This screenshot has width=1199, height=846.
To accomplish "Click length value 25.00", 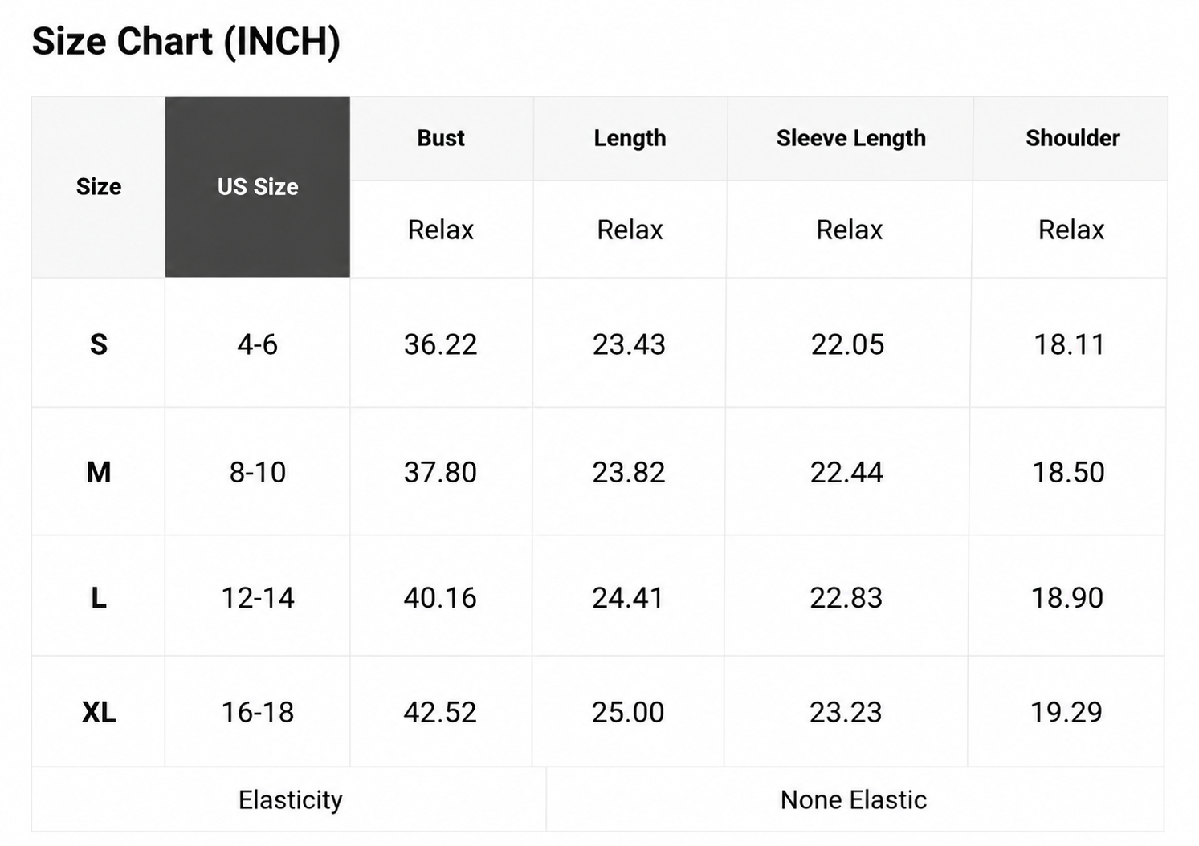I will [x=628, y=711].
